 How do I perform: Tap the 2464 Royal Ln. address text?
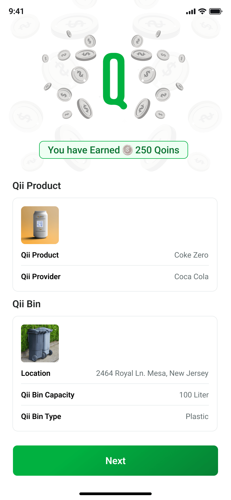click(x=152, y=373)
